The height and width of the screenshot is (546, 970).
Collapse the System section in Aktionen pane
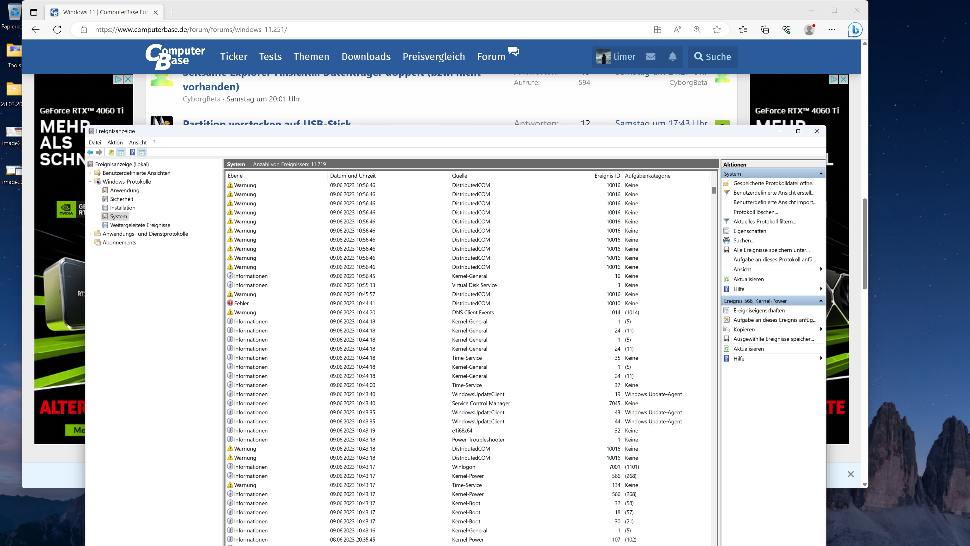(821, 174)
